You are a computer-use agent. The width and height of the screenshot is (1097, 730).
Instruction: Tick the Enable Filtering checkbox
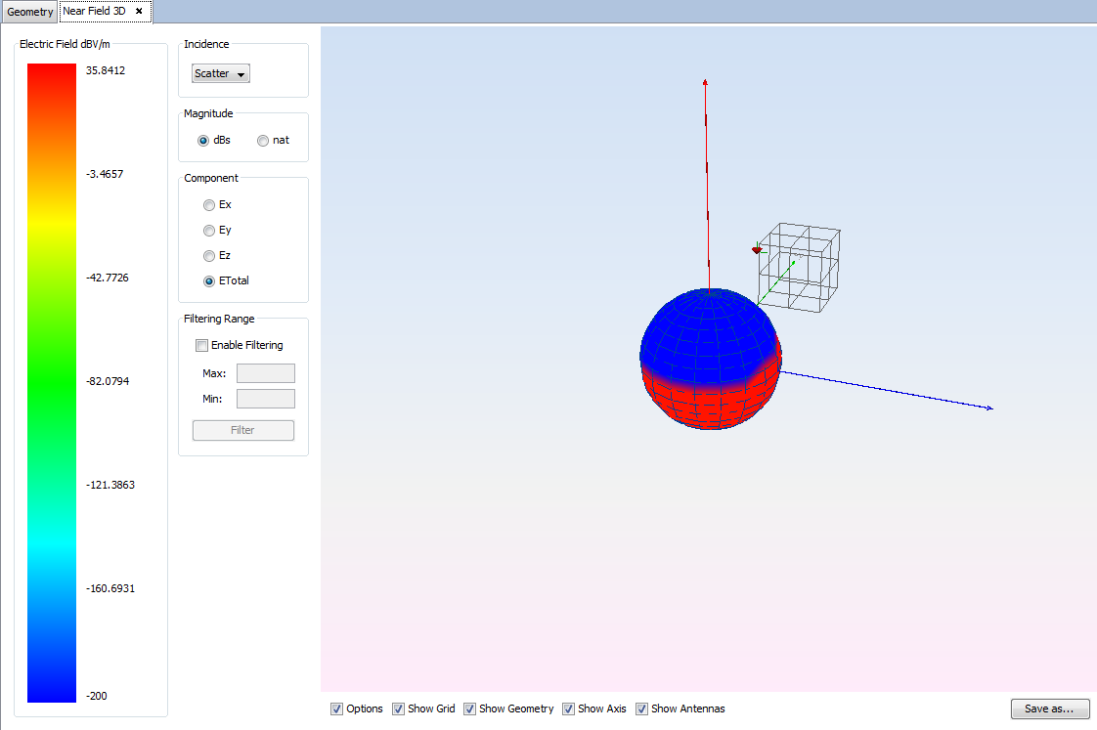(x=202, y=345)
